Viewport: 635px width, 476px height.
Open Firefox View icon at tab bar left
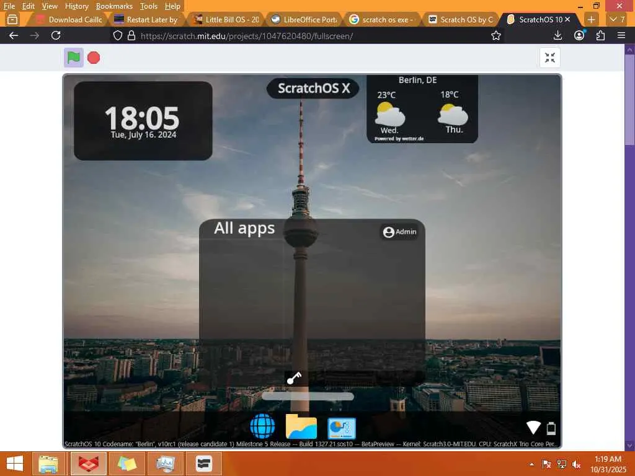(x=12, y=19)
